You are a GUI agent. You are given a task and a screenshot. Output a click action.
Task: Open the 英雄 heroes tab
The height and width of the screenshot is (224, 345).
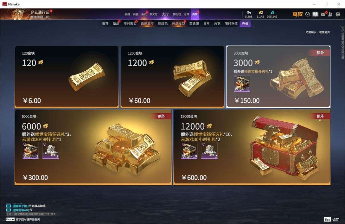[x=127, y=14]
